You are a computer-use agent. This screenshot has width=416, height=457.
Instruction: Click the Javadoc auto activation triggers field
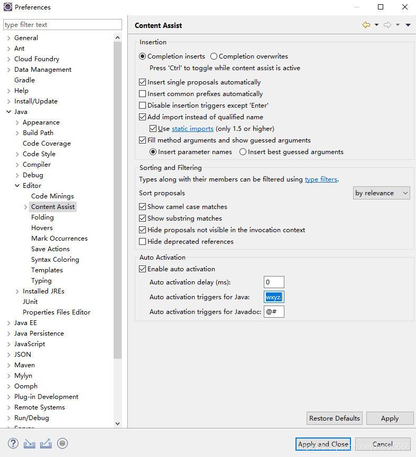click(x=274, y=311)
